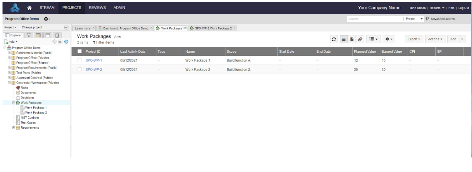This screenshot has width=472, height=172.
Task: Switch to list view icon
Action: [344, 39]
